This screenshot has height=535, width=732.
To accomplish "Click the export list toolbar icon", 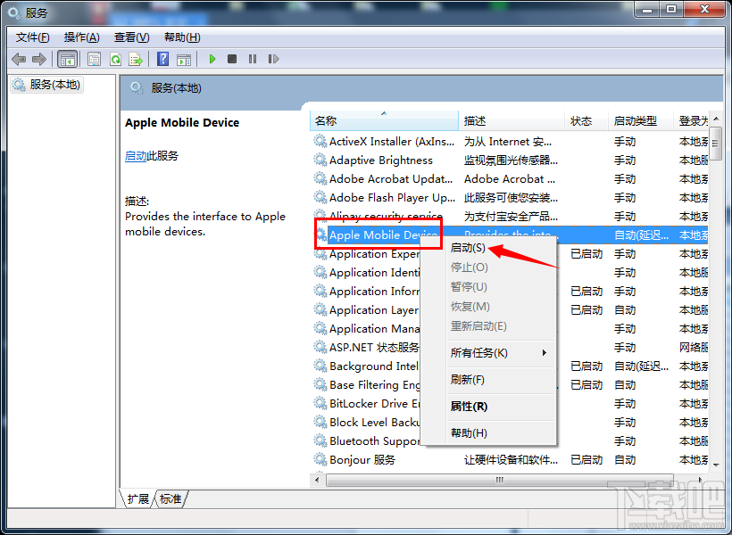I will [135, 59].
